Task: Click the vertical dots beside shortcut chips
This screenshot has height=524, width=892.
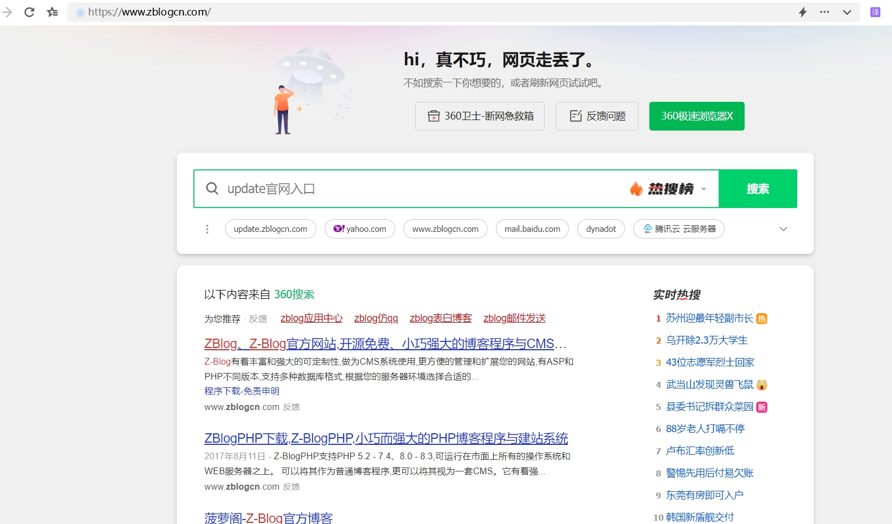Action: click(x=207, y=229)
